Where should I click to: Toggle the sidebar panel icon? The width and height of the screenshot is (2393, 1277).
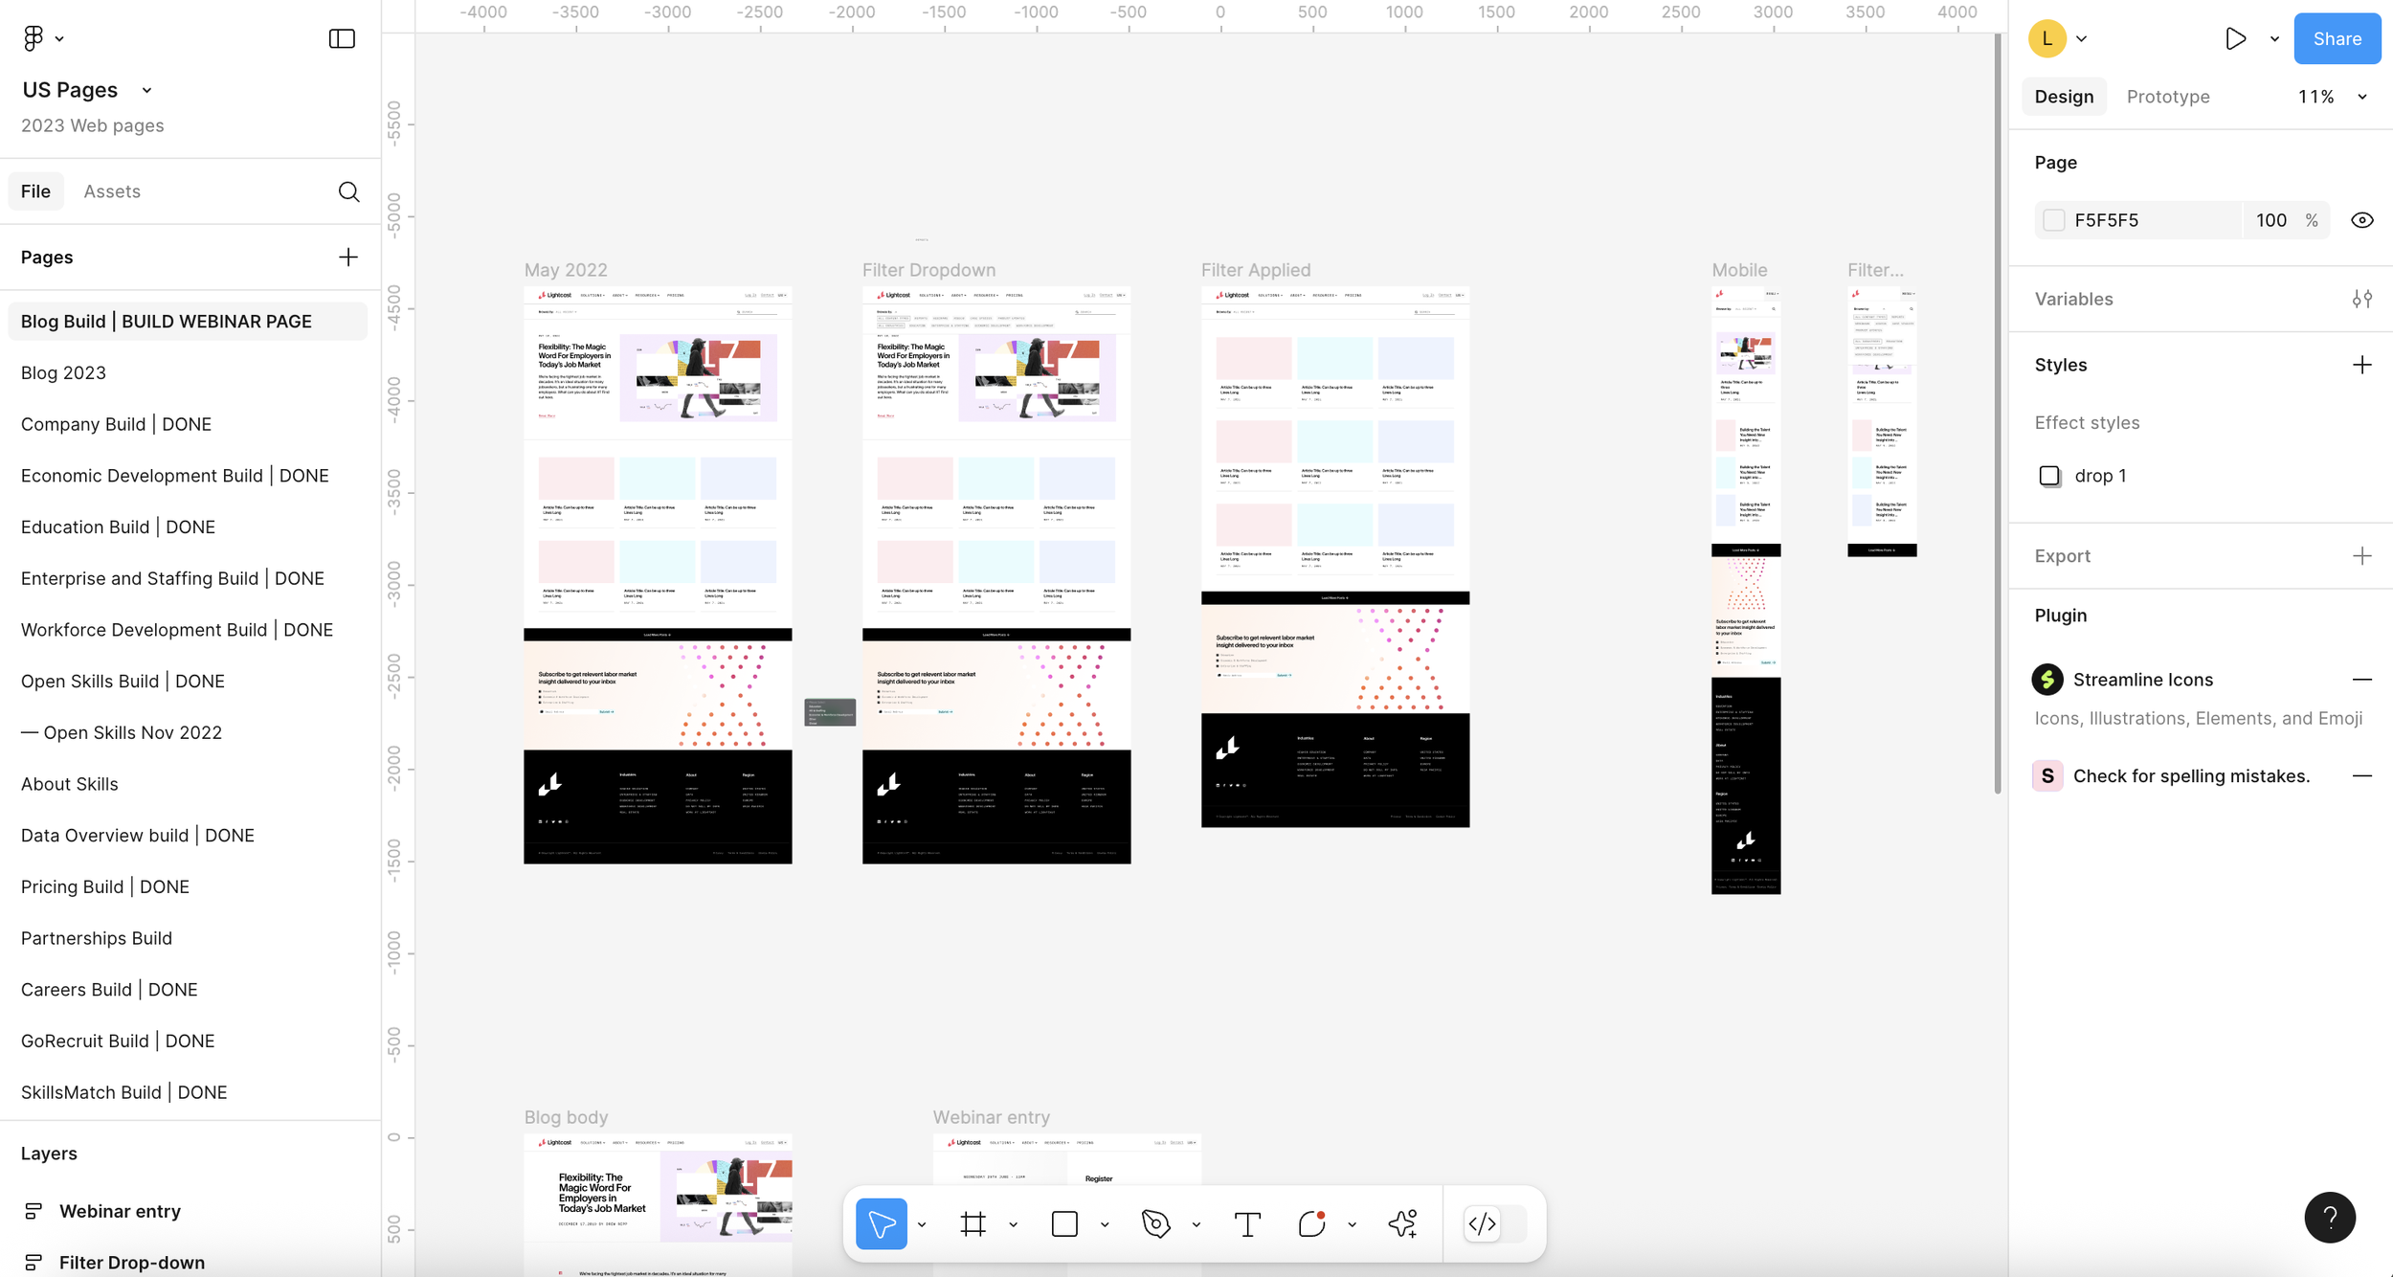(342, 38)
